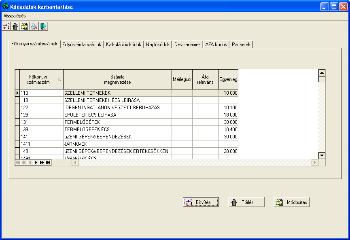Click horizontal scrollbar right arrow
This screenshot has width=350, height=240.
pos(315,163)
